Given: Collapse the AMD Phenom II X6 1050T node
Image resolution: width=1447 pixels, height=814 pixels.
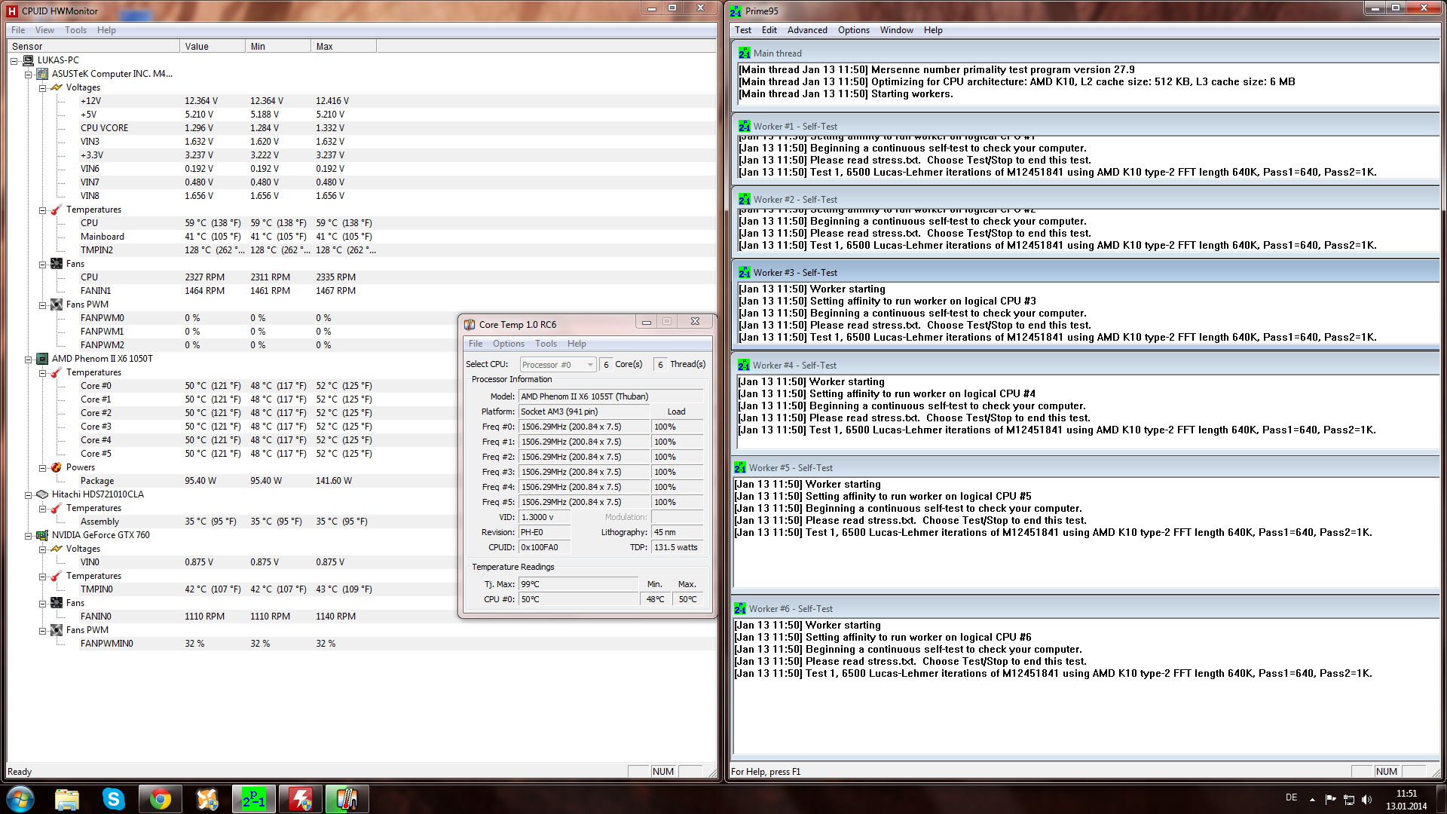Looking at the screenshot, I should tap(29, 360).
